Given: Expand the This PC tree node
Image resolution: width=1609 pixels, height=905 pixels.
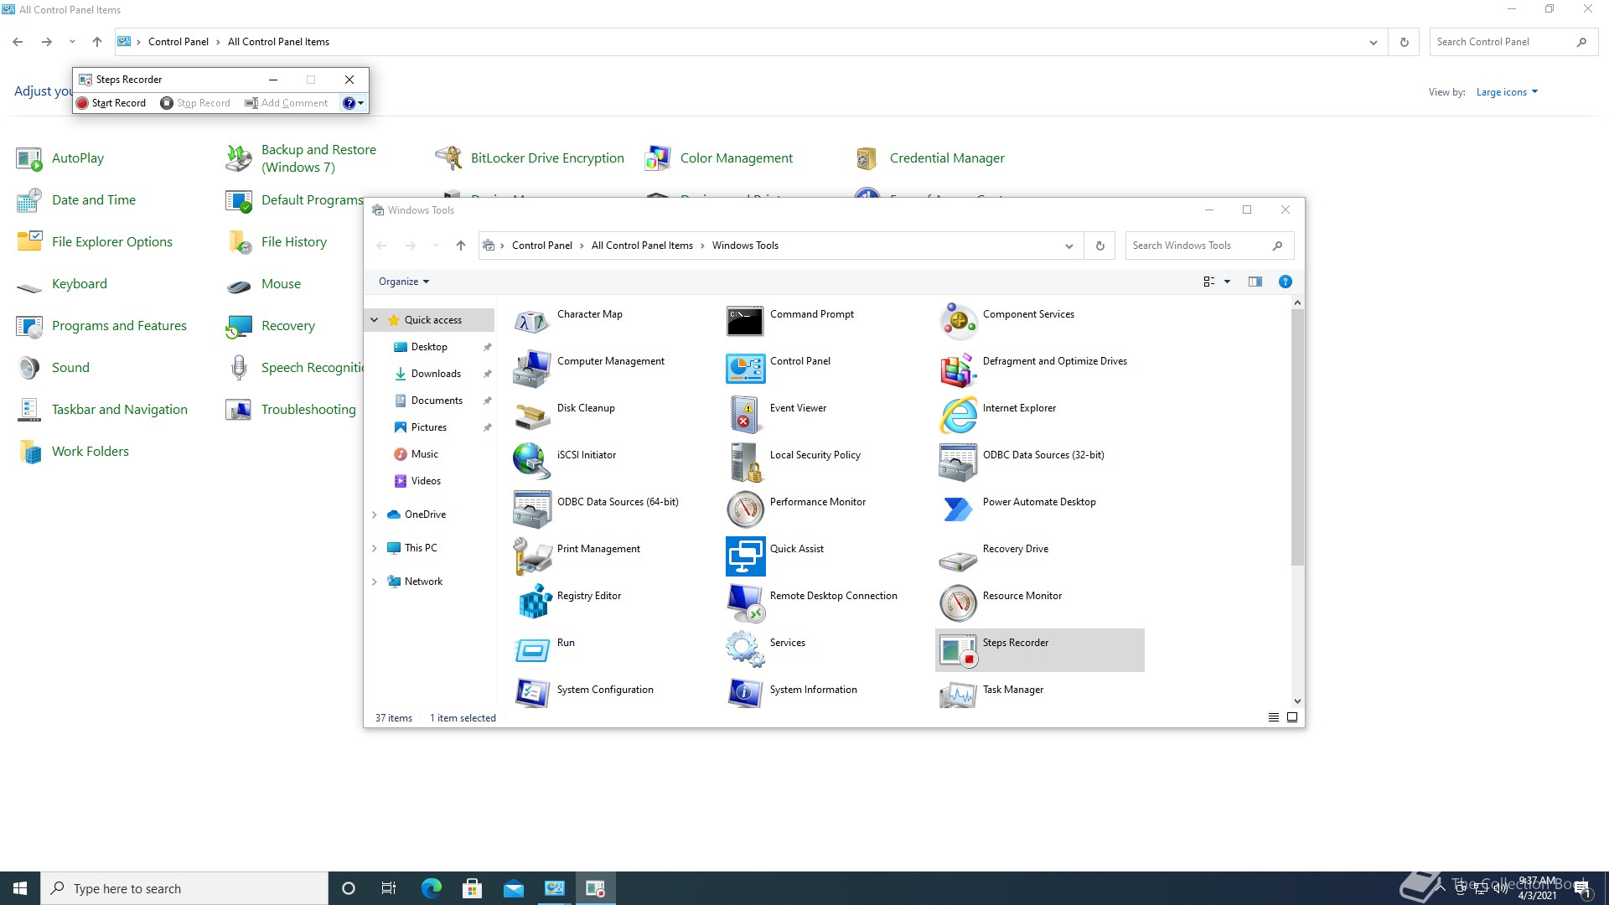Looking at the screenshot, I should tap(375, 548).
